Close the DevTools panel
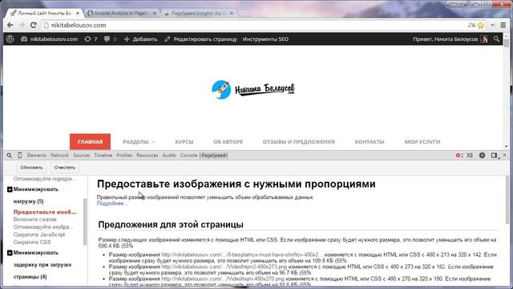Viewport: 513px width, 289px height. pyautogui.click(x=505, y=155)
